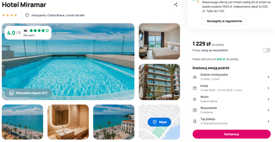
Task: Open the Mapa map button
Action: [159, 122]
